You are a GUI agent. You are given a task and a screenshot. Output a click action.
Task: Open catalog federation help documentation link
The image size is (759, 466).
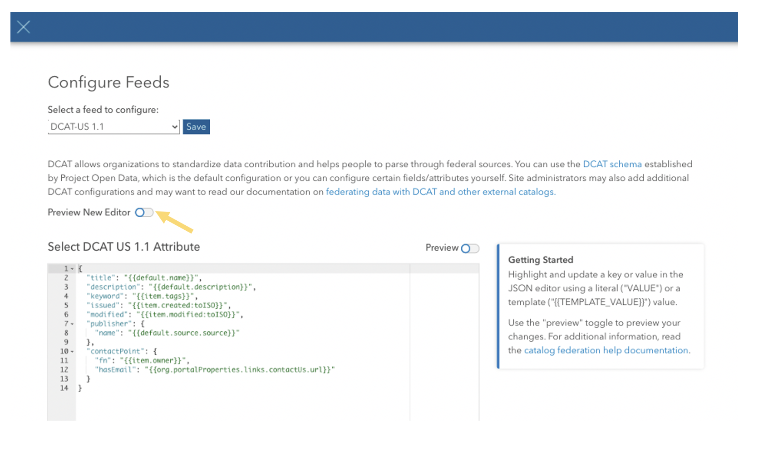tap(606, 350)
